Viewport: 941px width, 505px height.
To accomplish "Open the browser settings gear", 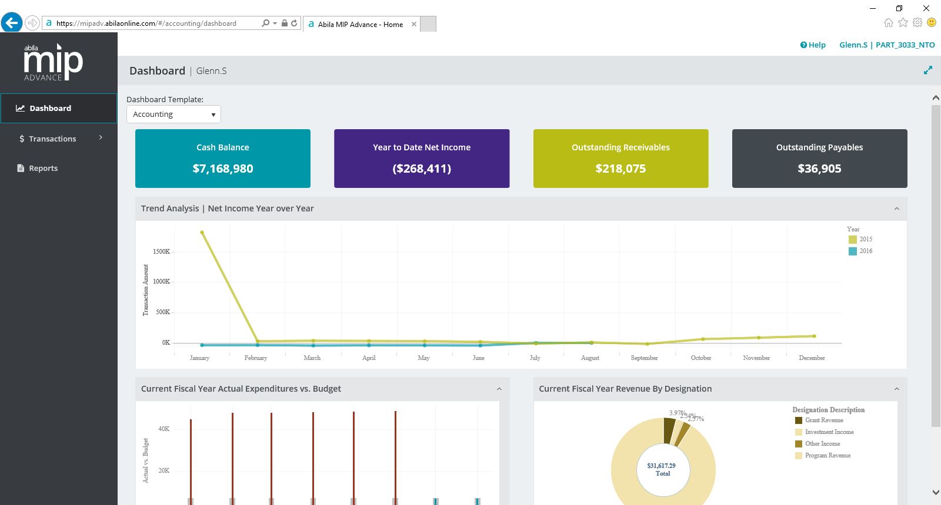I will point(917,22).
